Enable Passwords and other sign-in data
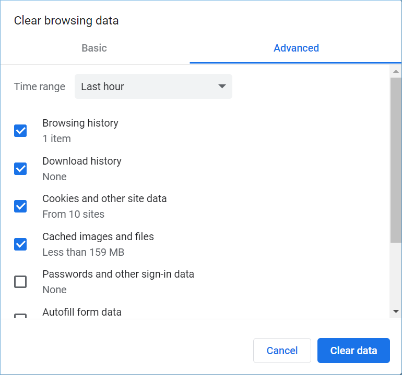The image size is (402, 375). pyautogui.click(x=20, y=282)
